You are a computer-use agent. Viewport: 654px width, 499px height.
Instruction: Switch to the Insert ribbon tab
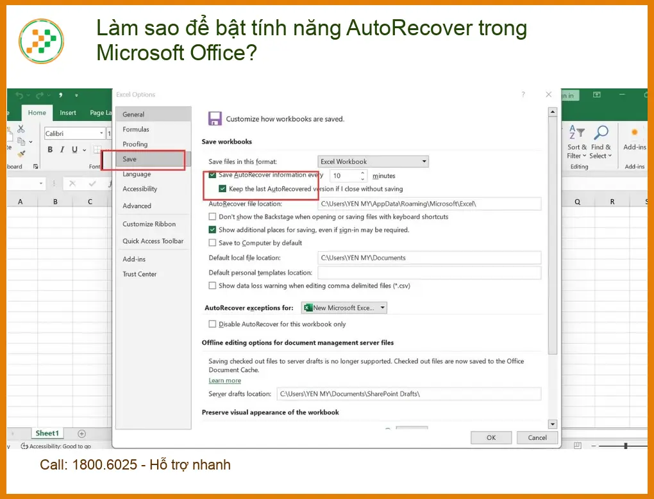[x=67, y=113]
